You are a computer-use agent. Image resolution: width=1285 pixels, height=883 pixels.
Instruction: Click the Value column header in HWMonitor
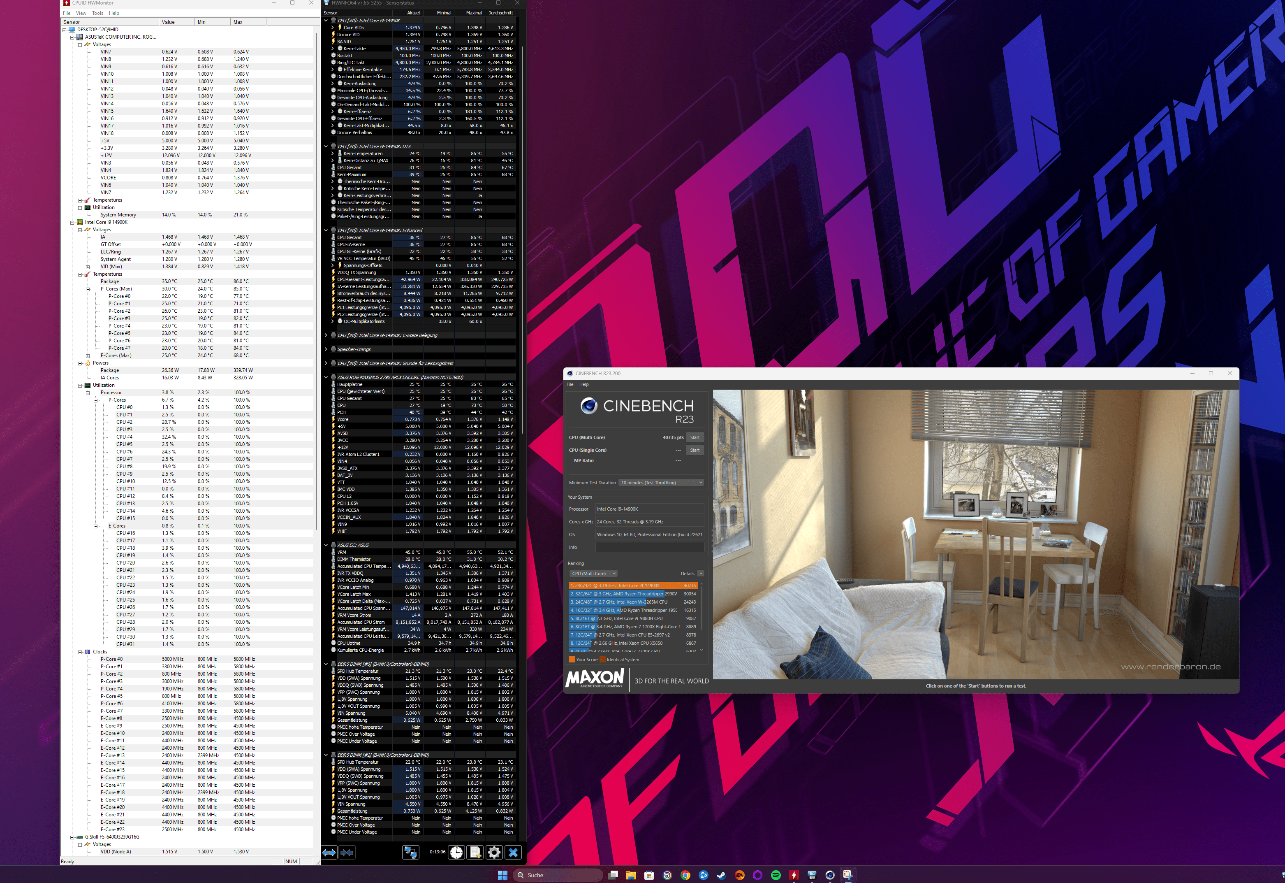click(x=177, y=22)
